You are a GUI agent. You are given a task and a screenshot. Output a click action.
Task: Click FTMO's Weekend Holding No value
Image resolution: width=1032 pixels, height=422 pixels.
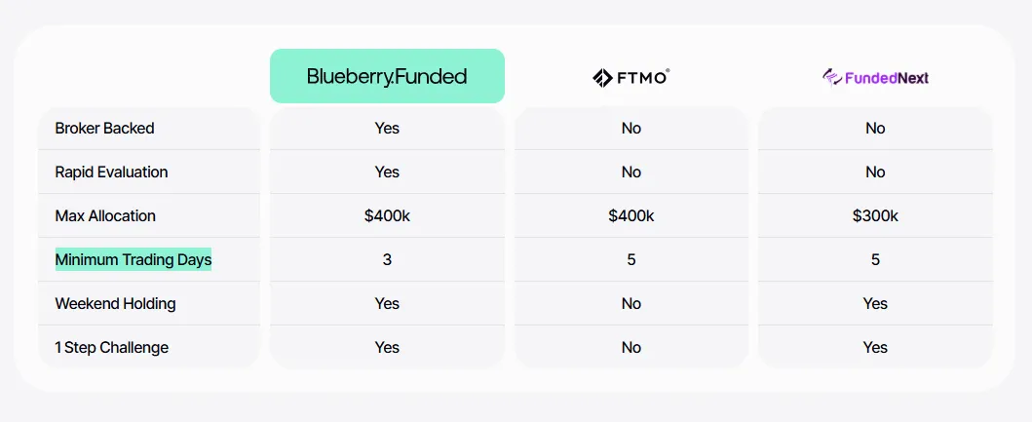[x=631, y=303]
